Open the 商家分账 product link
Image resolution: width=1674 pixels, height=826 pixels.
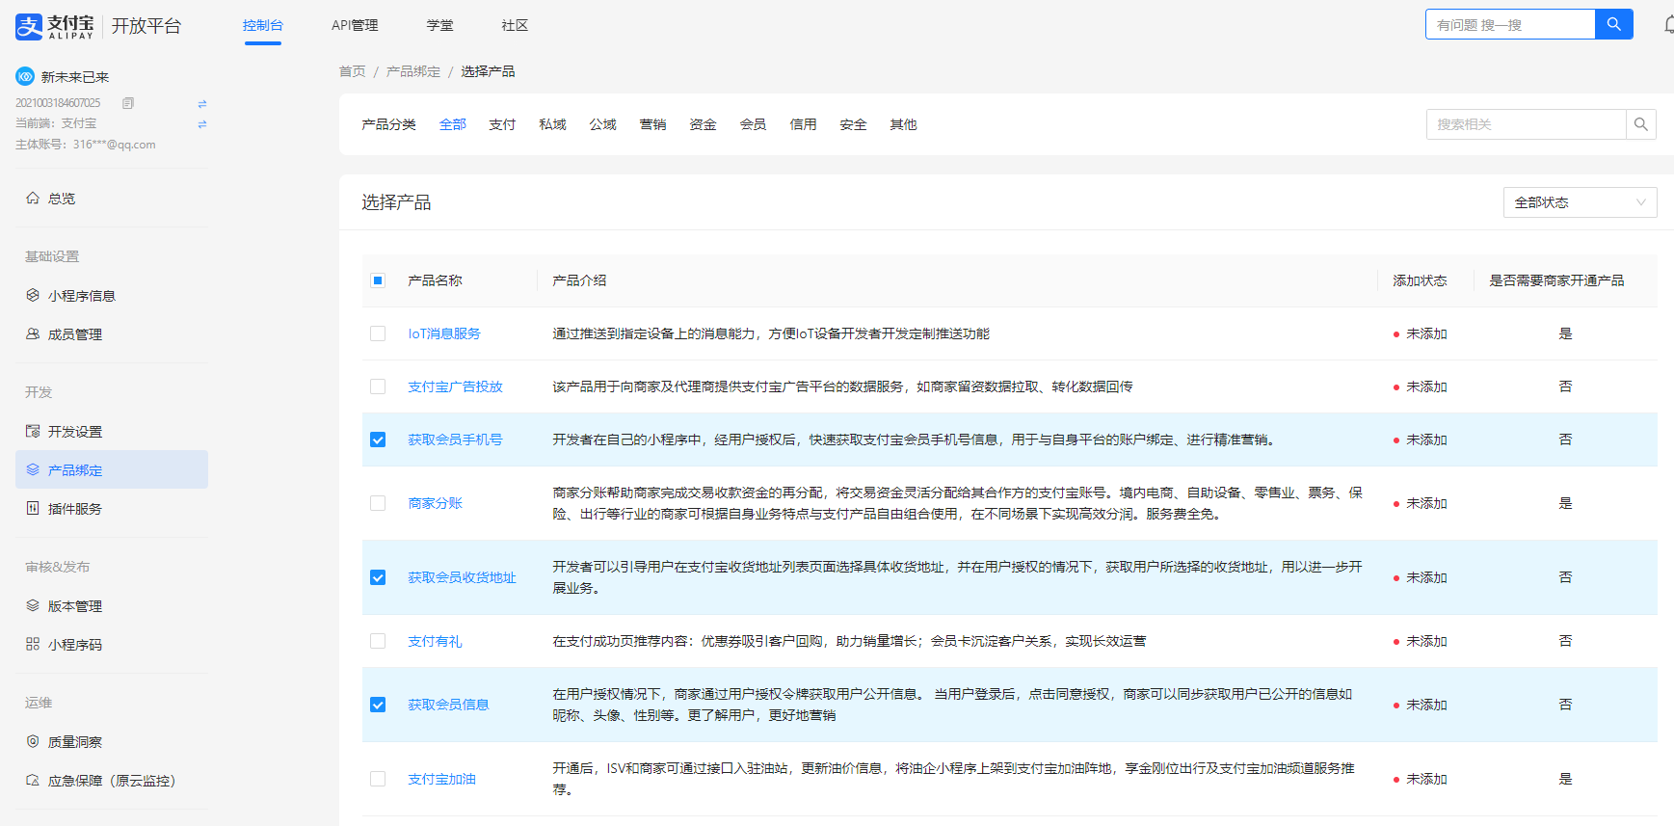coord(436,503)
